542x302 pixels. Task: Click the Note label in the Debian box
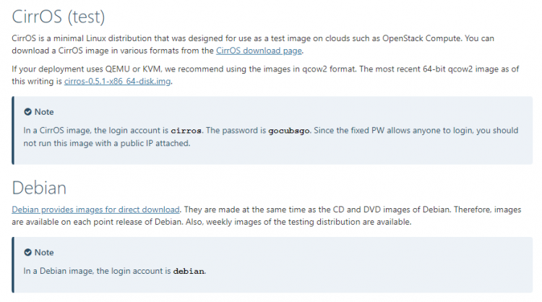pos(44,253)
